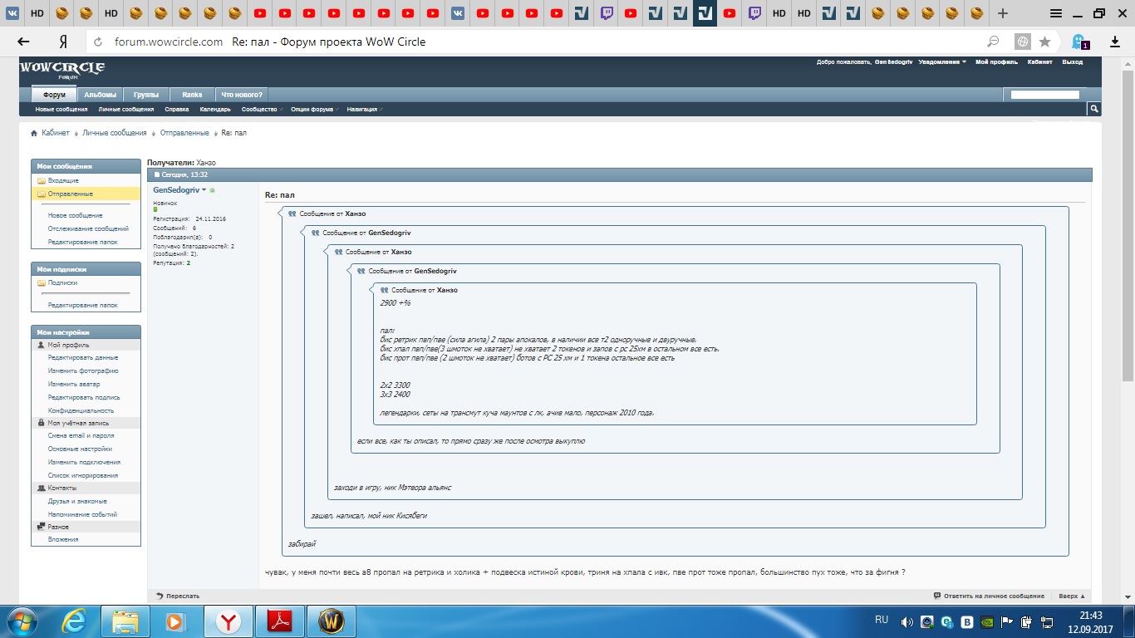
Task: Click the forum search input field
Action: coord(1044,95)
